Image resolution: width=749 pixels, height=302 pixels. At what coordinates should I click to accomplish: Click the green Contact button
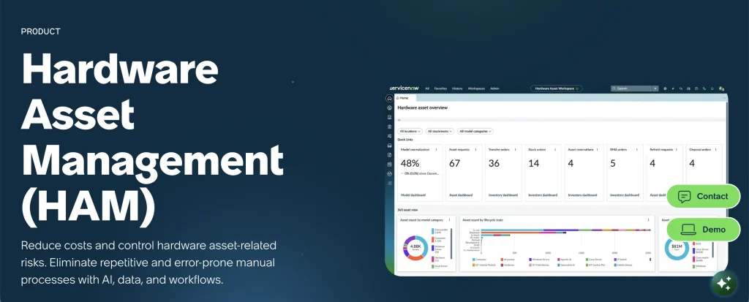tap(703, 197)
